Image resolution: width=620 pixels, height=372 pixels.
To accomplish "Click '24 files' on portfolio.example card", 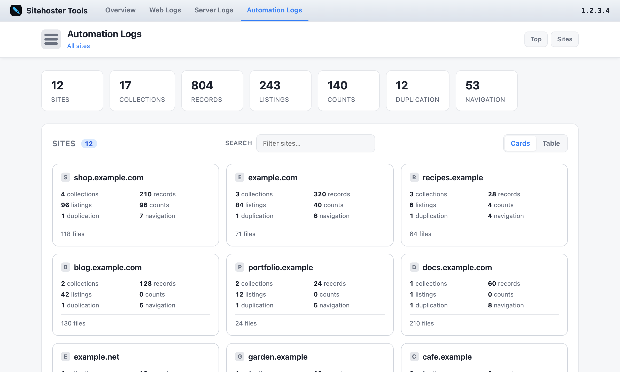I will tap(246, 323).
